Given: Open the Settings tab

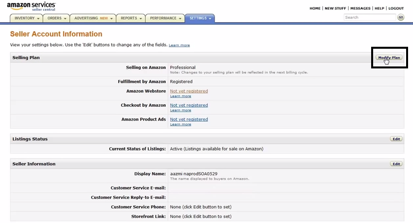Looking at the screenshot, I should (200, 18).
